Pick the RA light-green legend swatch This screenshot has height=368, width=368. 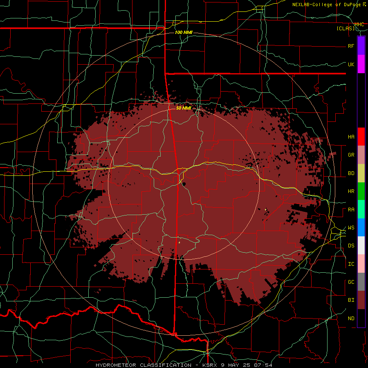click(x=361, y=209)
